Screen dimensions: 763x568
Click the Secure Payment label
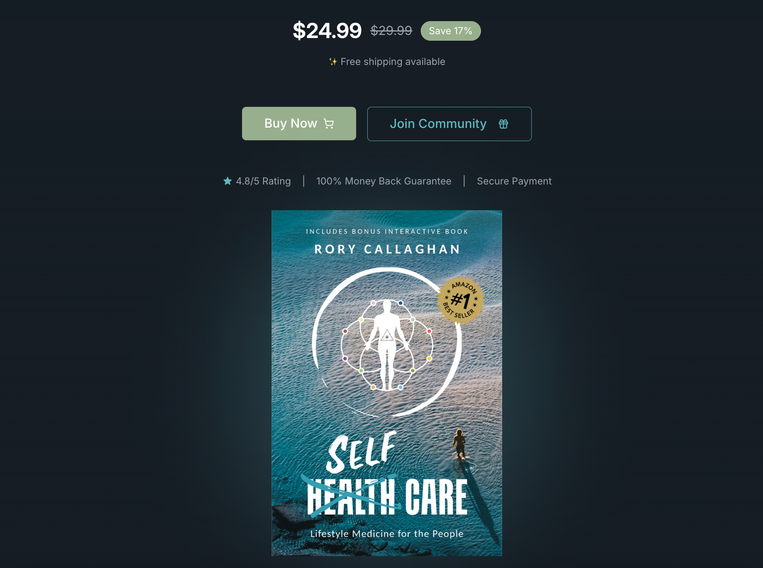click(x=514, y=181)
